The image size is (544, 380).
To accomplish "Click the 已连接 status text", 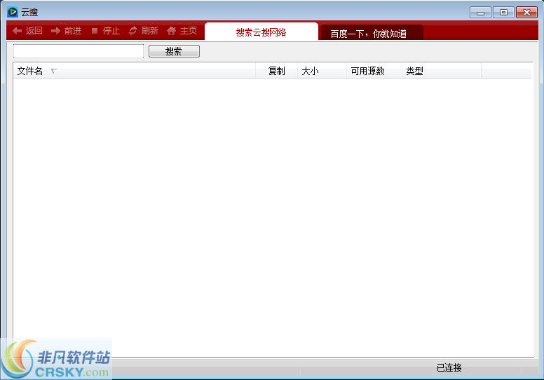I will pos(449,367).
